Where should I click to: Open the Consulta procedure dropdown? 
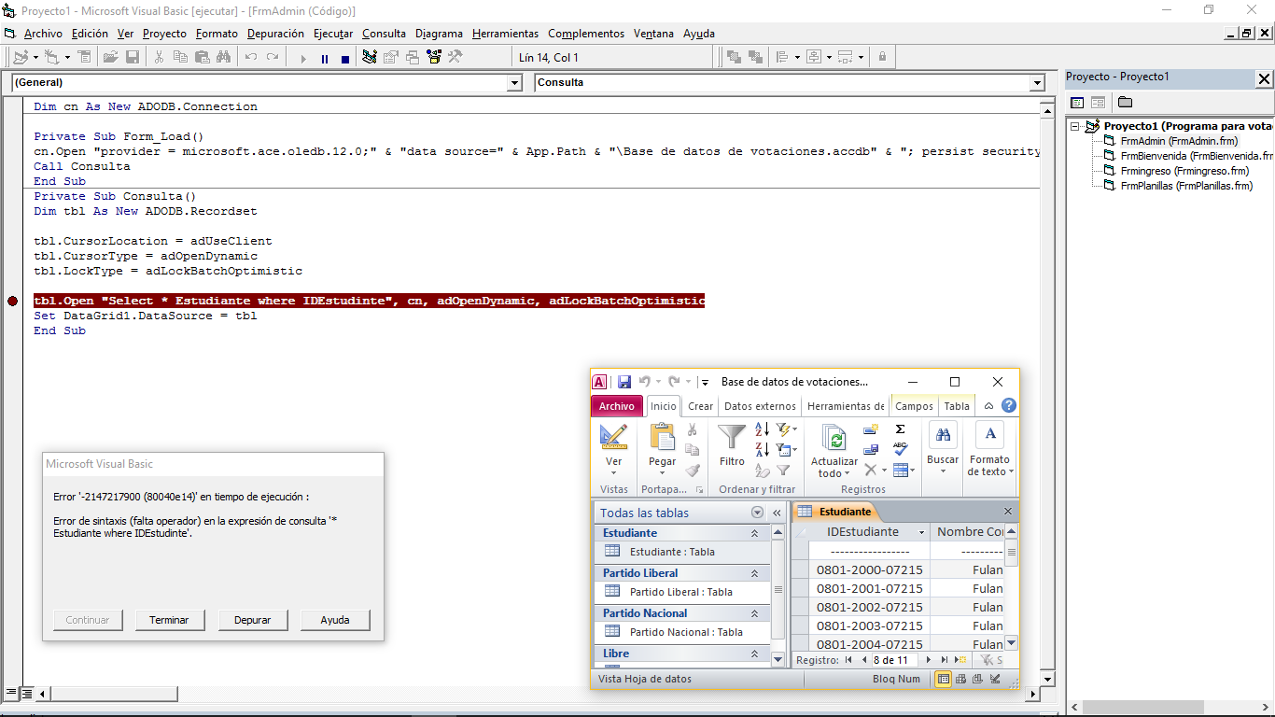[x=1036, y=83]
